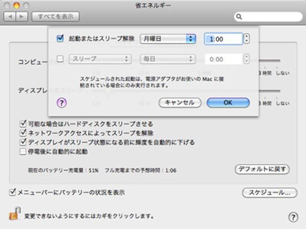Click the すべてを表示 toolbar button
Viewport: 306px width, 229px height.
coord(55,17)
